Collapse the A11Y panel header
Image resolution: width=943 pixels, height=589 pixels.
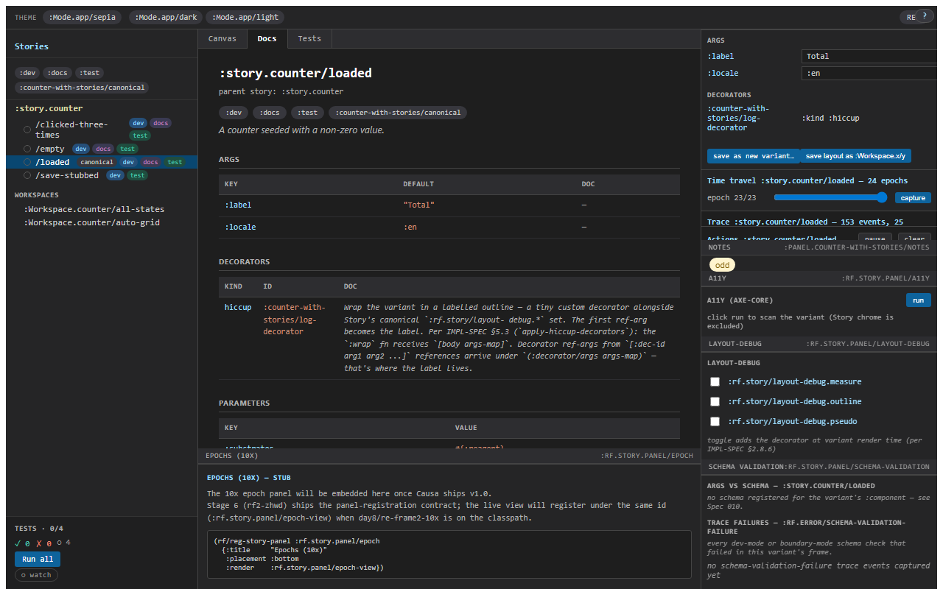(x=819, y=278)
